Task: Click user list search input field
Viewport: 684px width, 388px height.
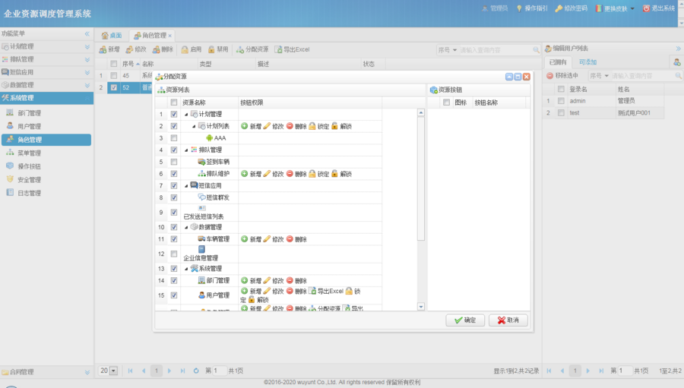Action: point(643,76)
